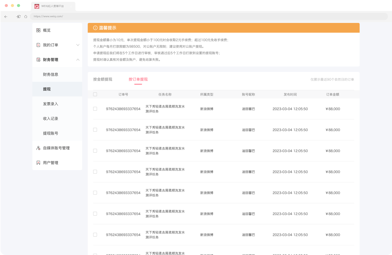392x255 pixels.
Task: Open 自媒体账号管理 via its person icon
Action: [x=38, y=148]
